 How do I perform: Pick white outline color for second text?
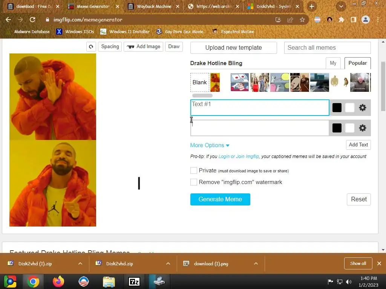pyautogui.click(x=349, y=128)
